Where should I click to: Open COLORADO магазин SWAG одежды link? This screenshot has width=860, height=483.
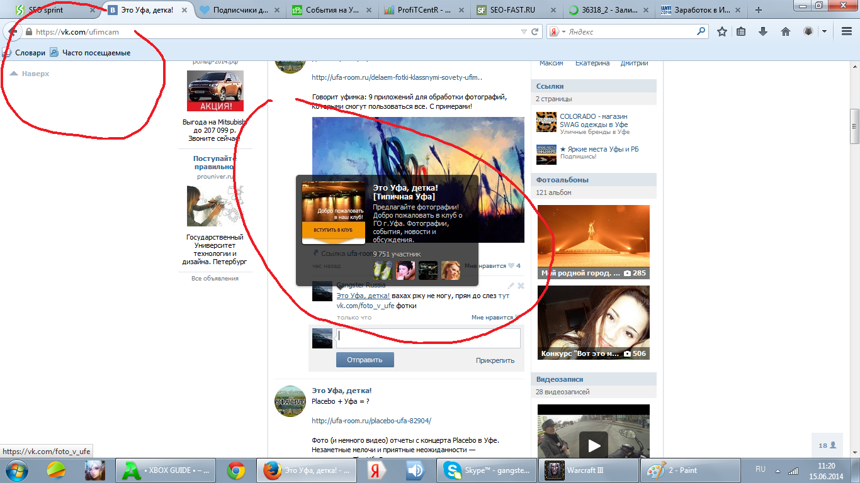tap(594, 120)
